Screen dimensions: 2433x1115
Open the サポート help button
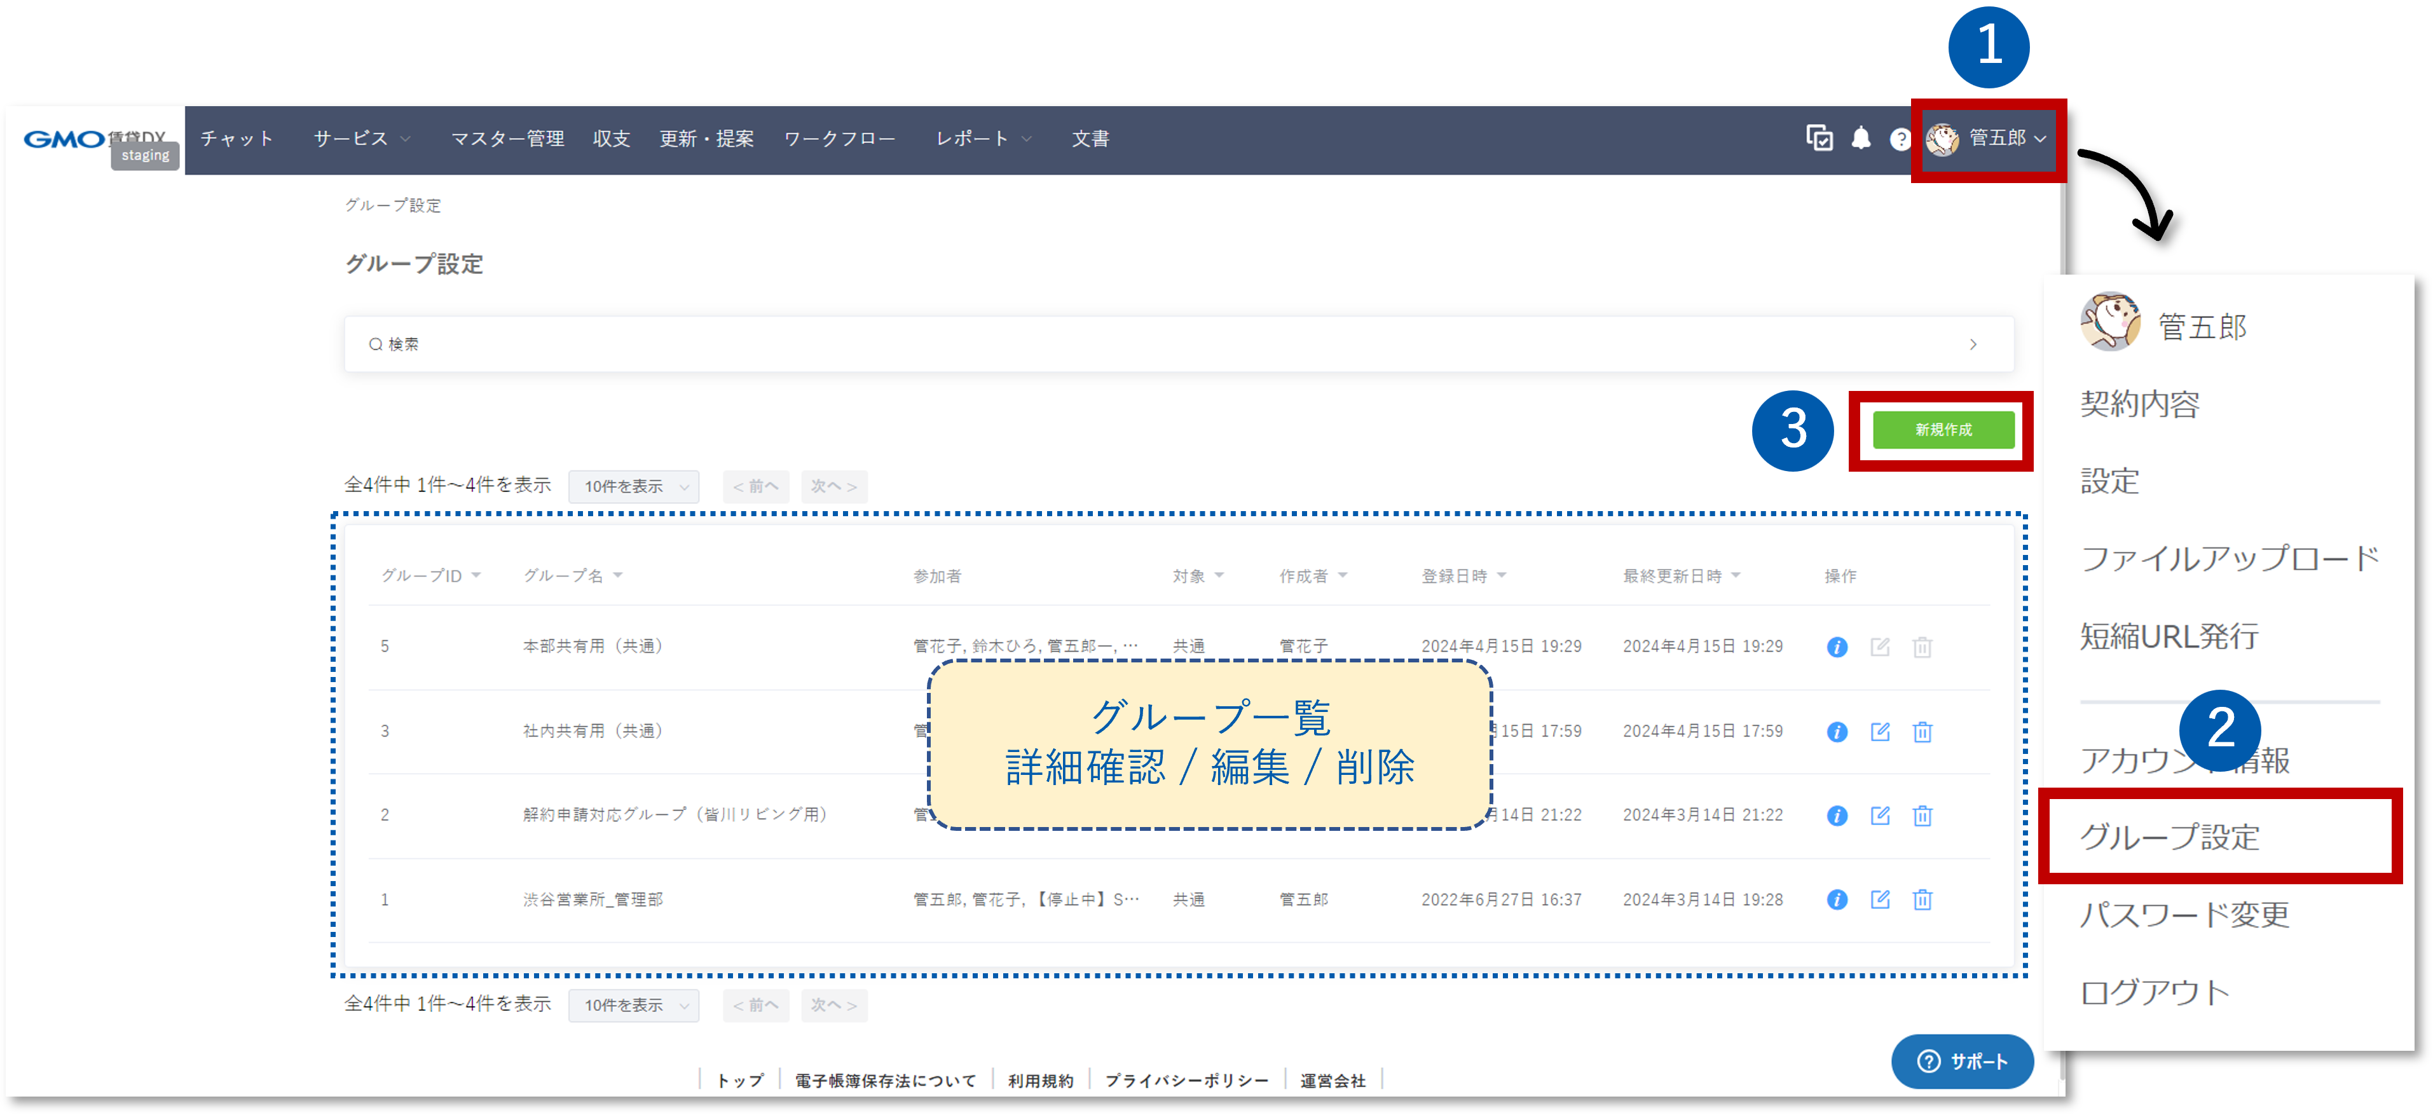click(1962, 1061)
